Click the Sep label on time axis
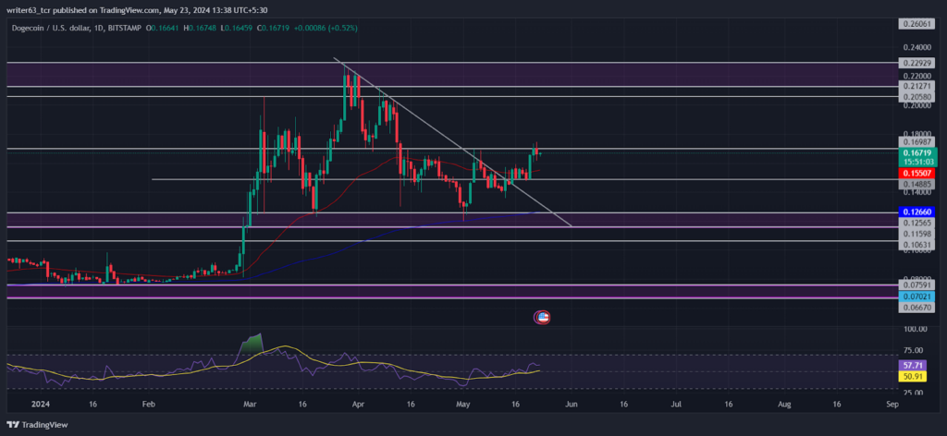The height and width of the screenshot is (436, 947). click(892, 406)
